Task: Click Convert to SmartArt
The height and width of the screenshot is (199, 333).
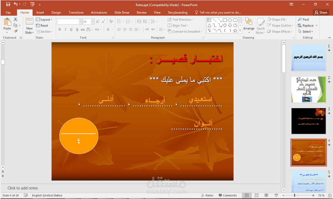Action: tap(185, 31)
